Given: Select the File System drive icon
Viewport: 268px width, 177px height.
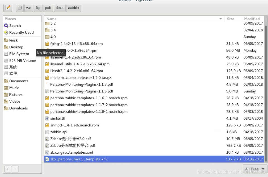Looking at the screenshot, I should [x=6, y=54].
